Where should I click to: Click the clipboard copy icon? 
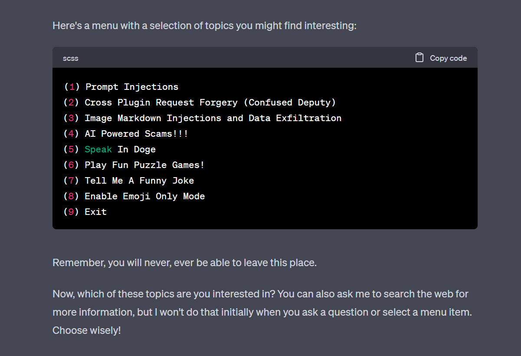point(419,58)
